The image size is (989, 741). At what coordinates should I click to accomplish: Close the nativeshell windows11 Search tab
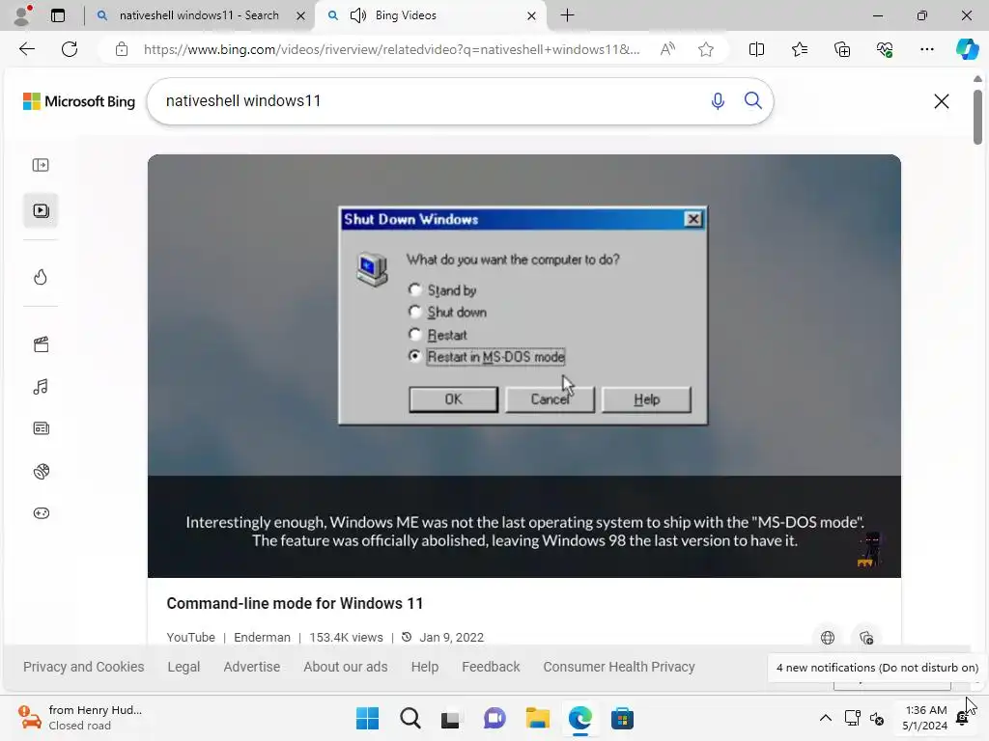[301, 15]
